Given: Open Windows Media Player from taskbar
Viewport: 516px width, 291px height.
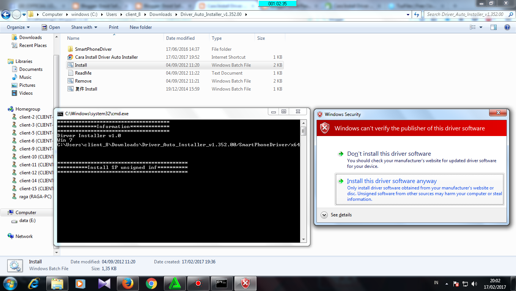Looking at the screenshot, I should 80,283.
